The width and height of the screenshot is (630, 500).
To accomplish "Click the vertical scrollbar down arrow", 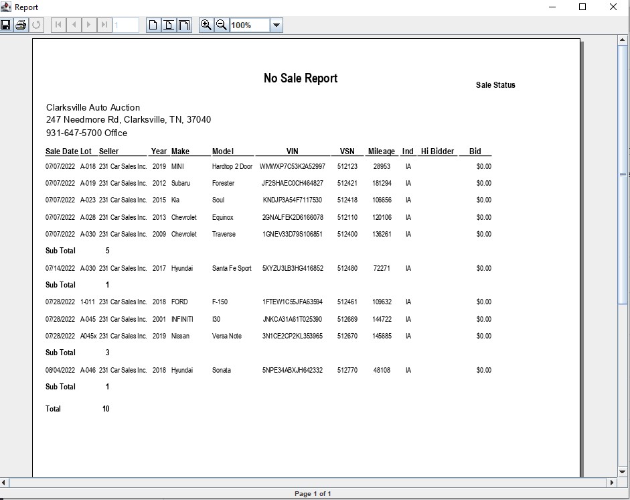I will coord(623,472).
